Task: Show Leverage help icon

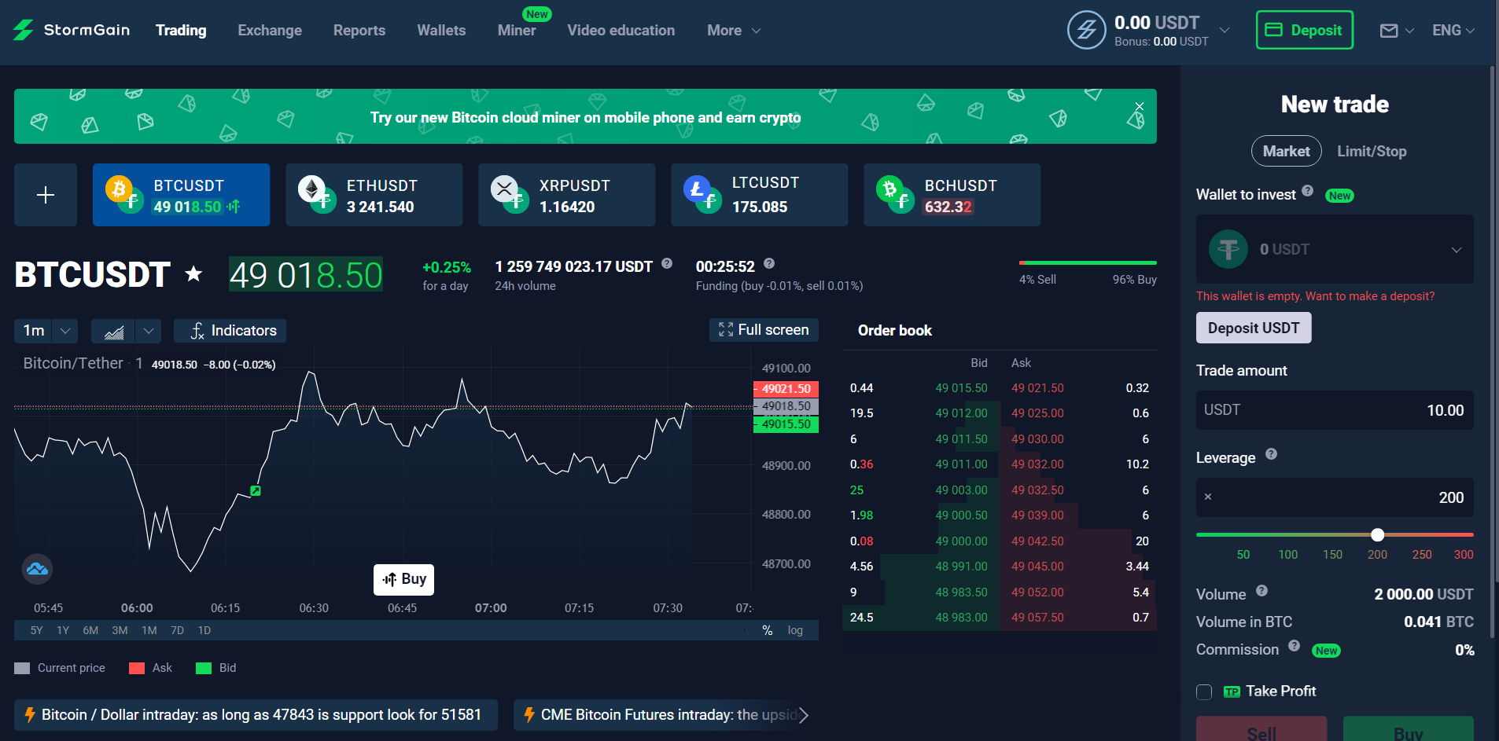Action: click(x=1272, y=454)
